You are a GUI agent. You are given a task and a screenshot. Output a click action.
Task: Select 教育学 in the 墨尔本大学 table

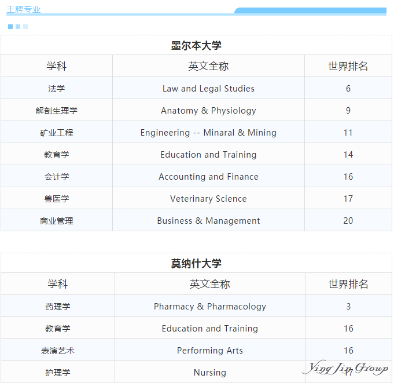57,154
